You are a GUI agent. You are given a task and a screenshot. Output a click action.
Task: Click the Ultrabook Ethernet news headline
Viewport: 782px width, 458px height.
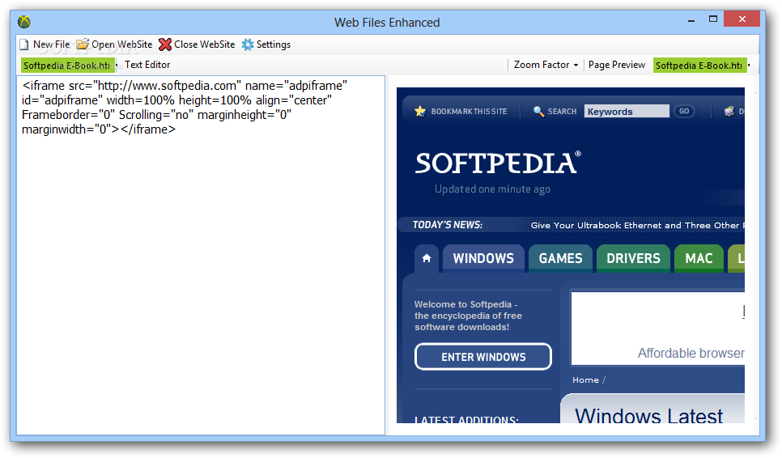coord(637,225)
